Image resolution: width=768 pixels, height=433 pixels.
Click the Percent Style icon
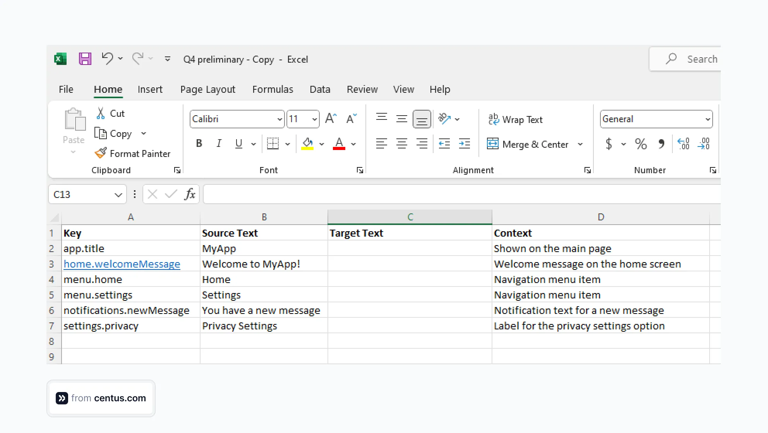pyautogui.click(x=641, y=144)
